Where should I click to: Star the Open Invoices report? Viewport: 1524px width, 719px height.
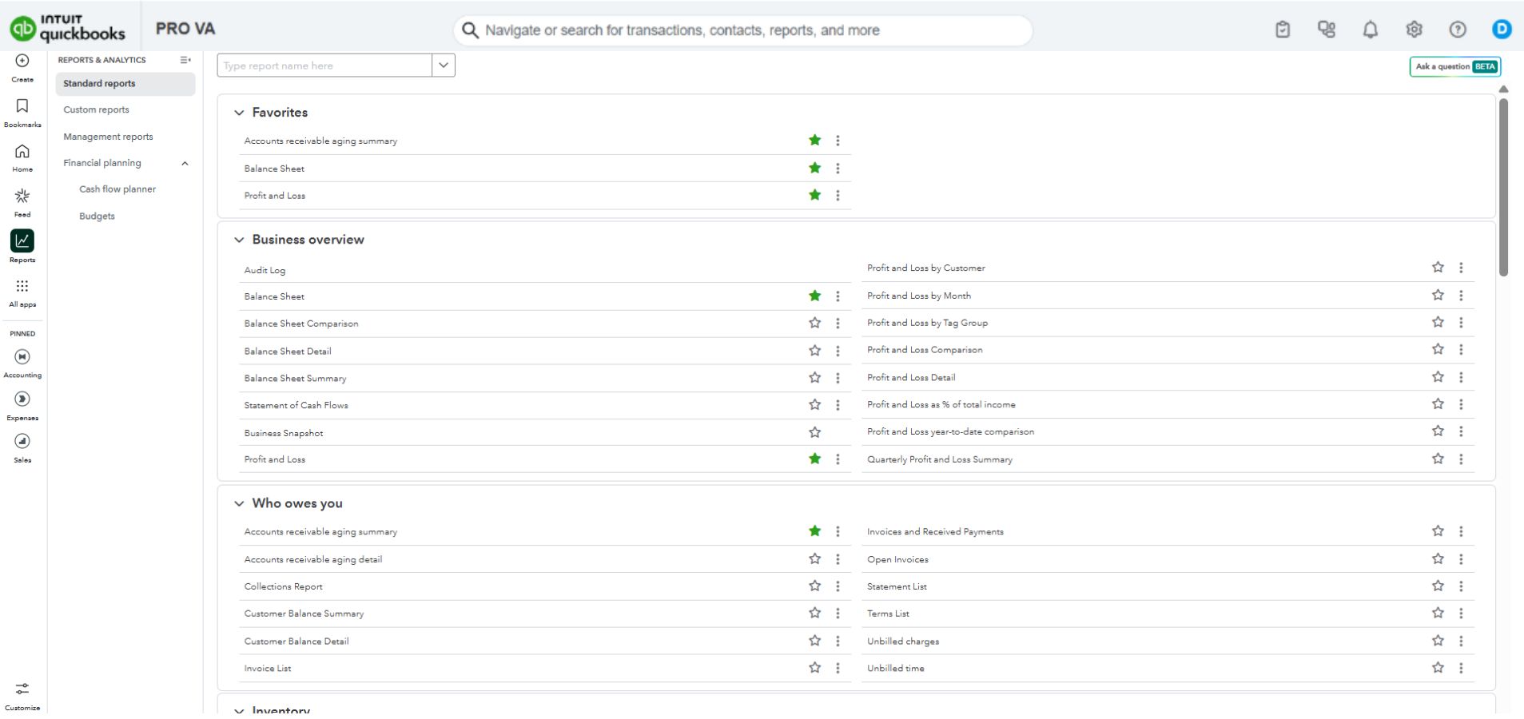(1438, 558)
